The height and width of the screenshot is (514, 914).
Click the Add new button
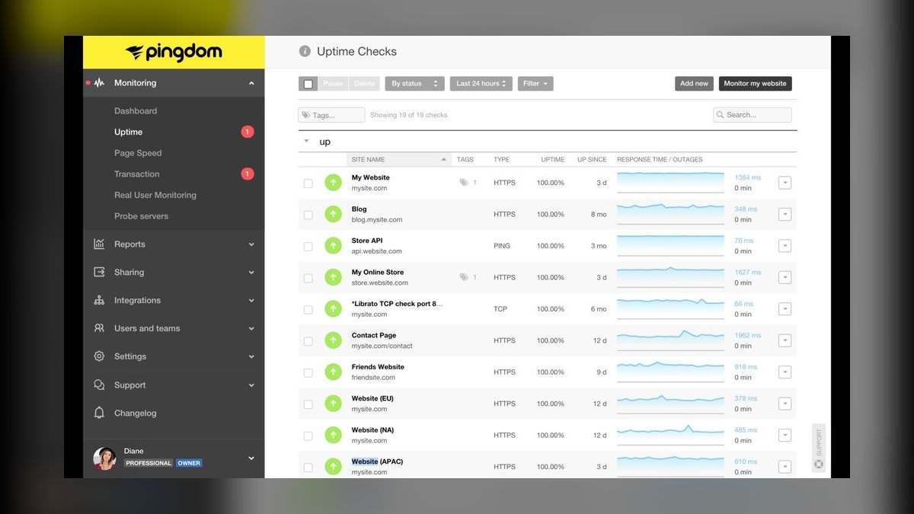[694, 84]
